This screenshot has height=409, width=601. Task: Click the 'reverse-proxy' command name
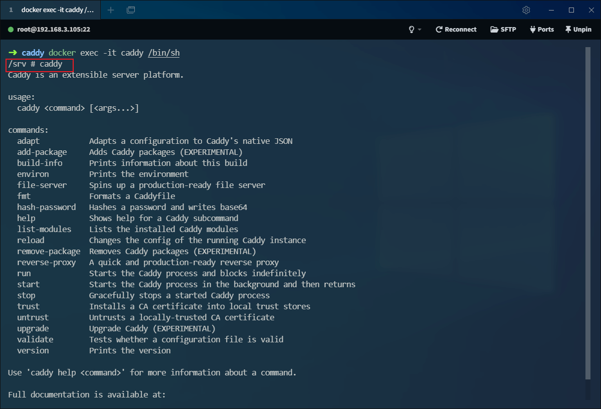47,263
